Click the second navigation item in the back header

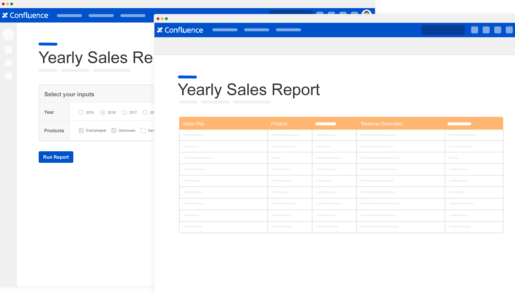[101, 16]
